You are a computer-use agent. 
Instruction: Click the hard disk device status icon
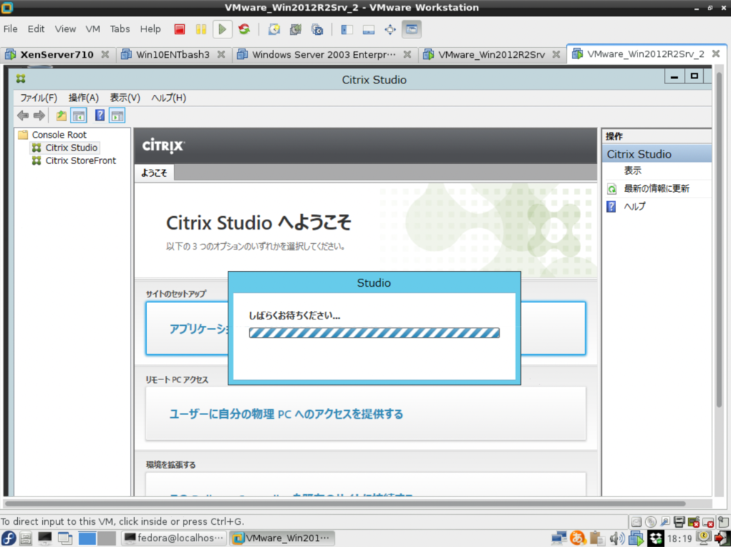[636, 522]
